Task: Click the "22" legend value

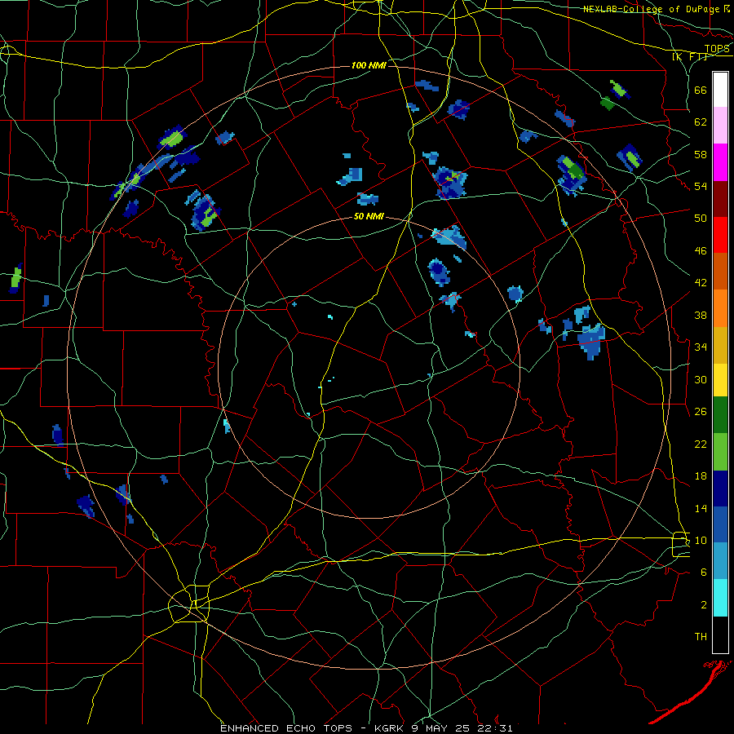Action: click(701, 444)
